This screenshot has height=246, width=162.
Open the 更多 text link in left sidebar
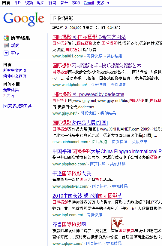point(15,53)
